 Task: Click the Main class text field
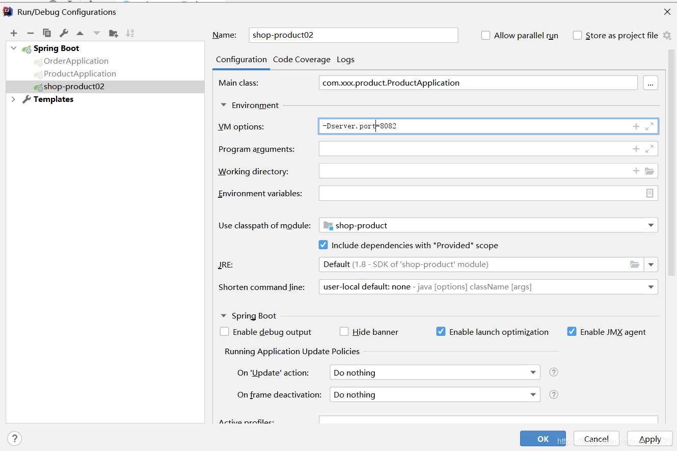pyautogui.click(x=478, y=83)
